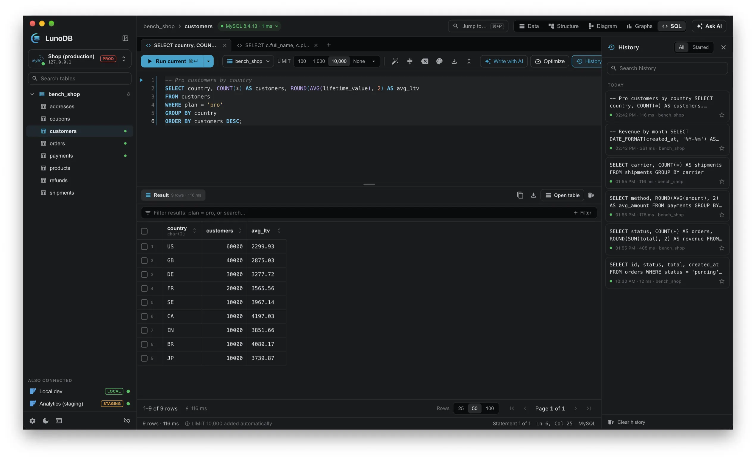Click the Optimize button
This screenshot has width=756, height=460.
coord(549,61)
